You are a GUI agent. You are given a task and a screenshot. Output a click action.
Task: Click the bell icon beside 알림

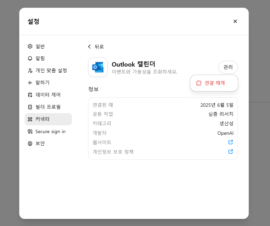tap(30, 58)
